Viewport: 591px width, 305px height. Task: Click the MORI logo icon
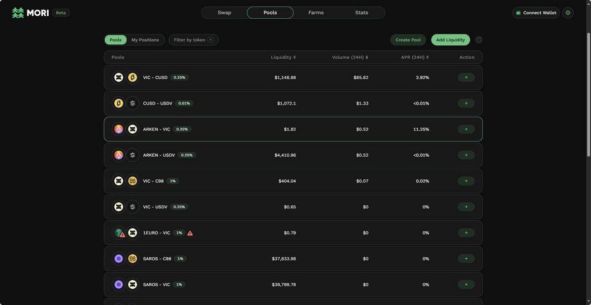pos(18,13)
